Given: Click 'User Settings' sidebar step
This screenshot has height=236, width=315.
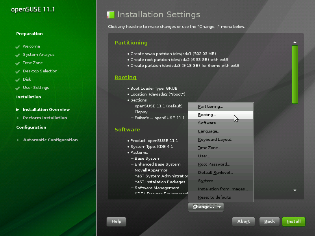Looking at the screenshot, I should click(36, 87).
